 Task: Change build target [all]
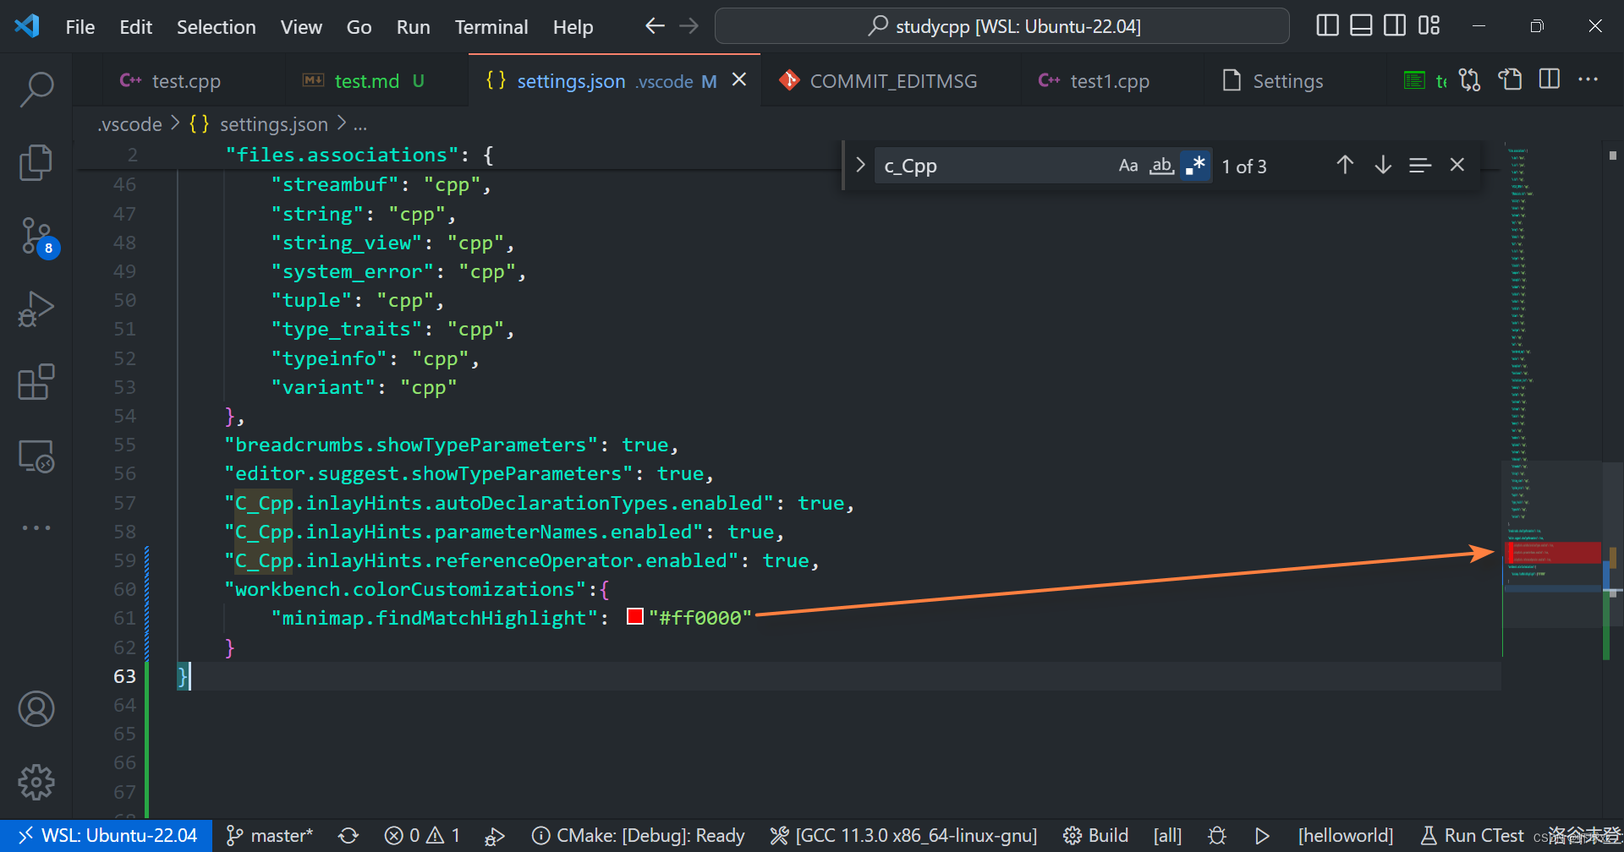click(x=1167, y=835)
